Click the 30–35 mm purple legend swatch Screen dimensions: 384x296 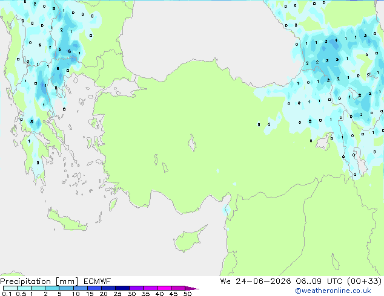click(136, 288)
